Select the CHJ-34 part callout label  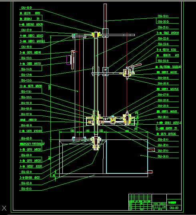(x=163, y=156)
